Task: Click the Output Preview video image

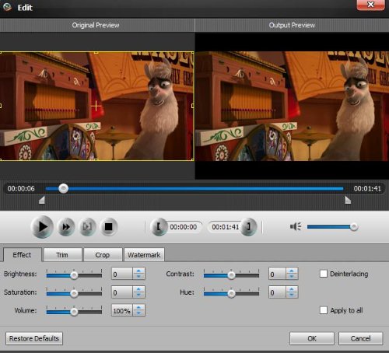Action: click(x=292, y=106)
